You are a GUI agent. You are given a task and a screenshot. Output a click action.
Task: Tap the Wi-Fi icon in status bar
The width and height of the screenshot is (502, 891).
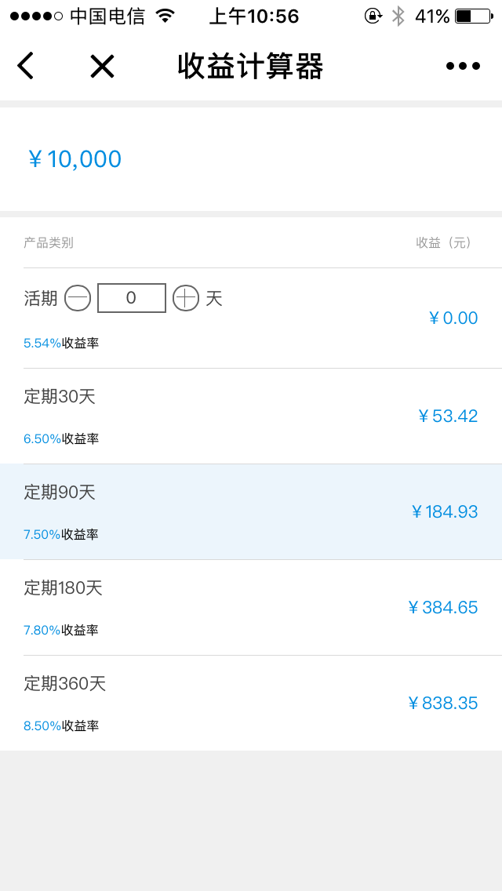click(x=165, y=16)
